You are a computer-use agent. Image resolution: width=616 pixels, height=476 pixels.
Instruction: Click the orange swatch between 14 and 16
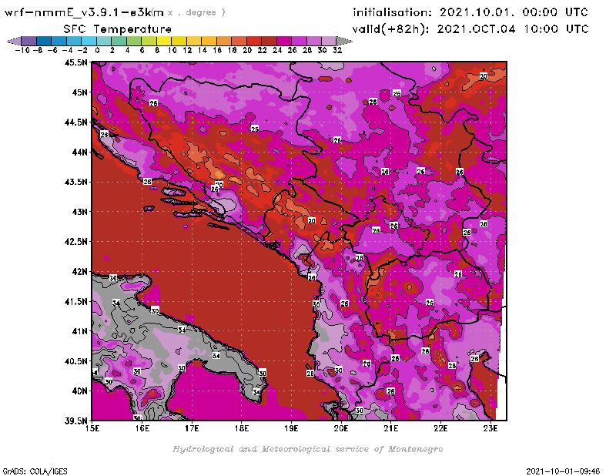click(209, 41)
